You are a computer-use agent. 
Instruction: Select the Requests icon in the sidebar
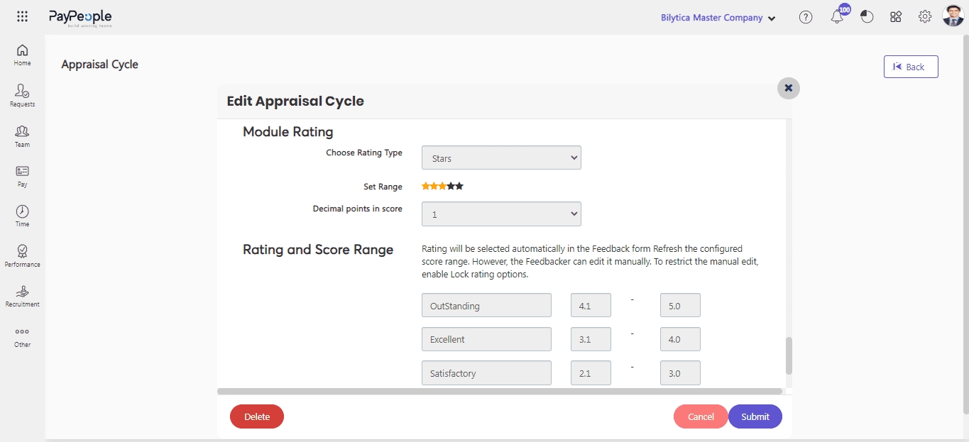pos(22,95)
